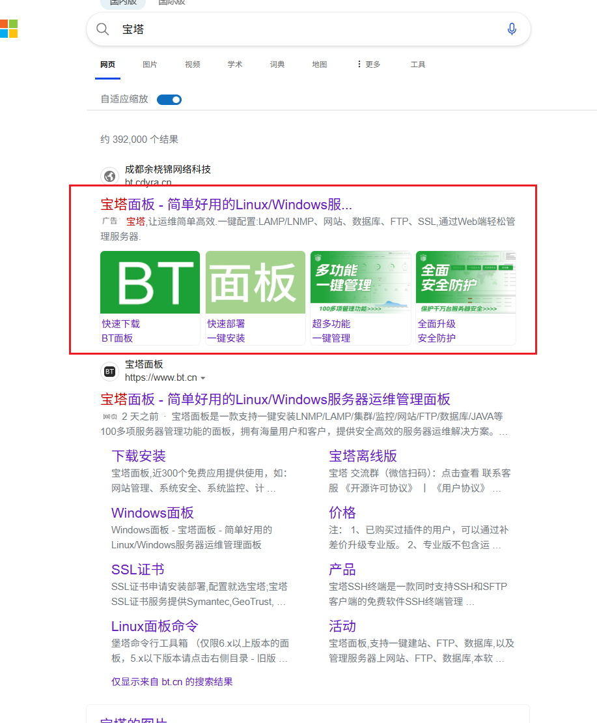Open the 活动 sitelink

point(342,626)
